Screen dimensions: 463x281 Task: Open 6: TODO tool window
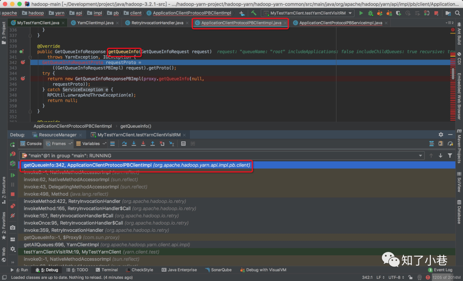click(77, 270)
